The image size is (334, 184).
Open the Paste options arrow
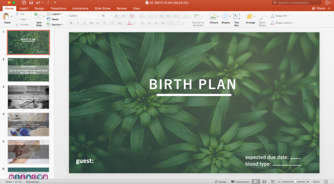pos(11,16)
